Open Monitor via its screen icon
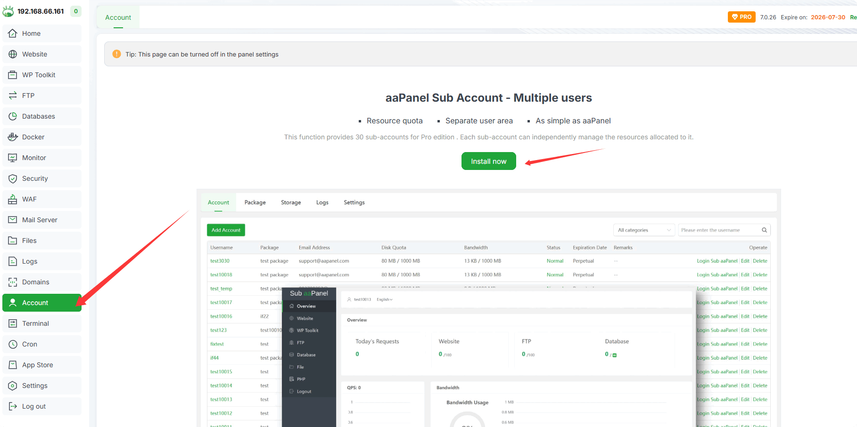 pos(13,158)
